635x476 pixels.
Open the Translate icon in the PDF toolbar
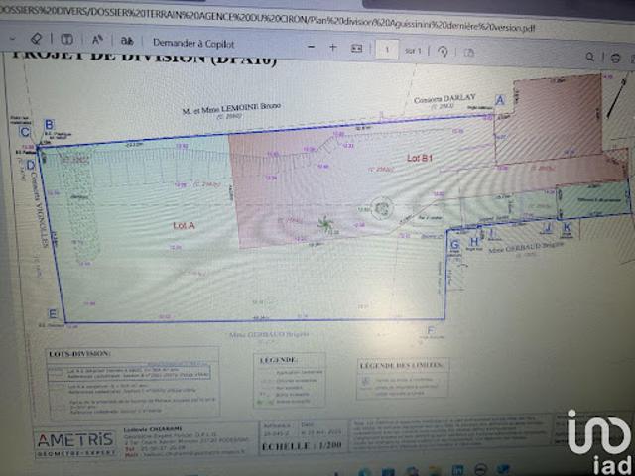tap(127, 41)
